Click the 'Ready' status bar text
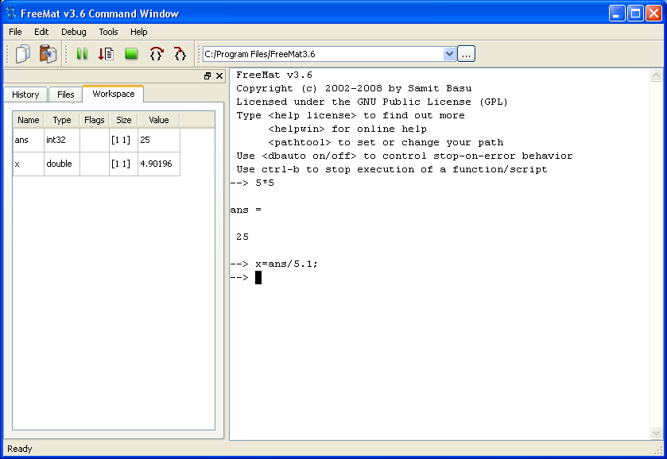This screenshot has width=667, height=459. 20,449
